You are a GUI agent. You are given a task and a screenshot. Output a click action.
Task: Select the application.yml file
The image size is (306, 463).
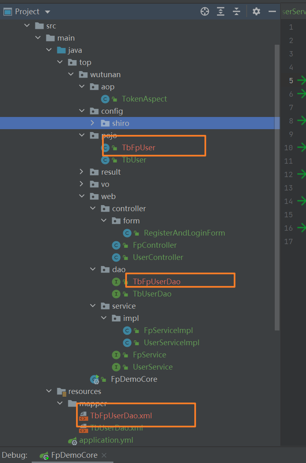click(106, 440)
